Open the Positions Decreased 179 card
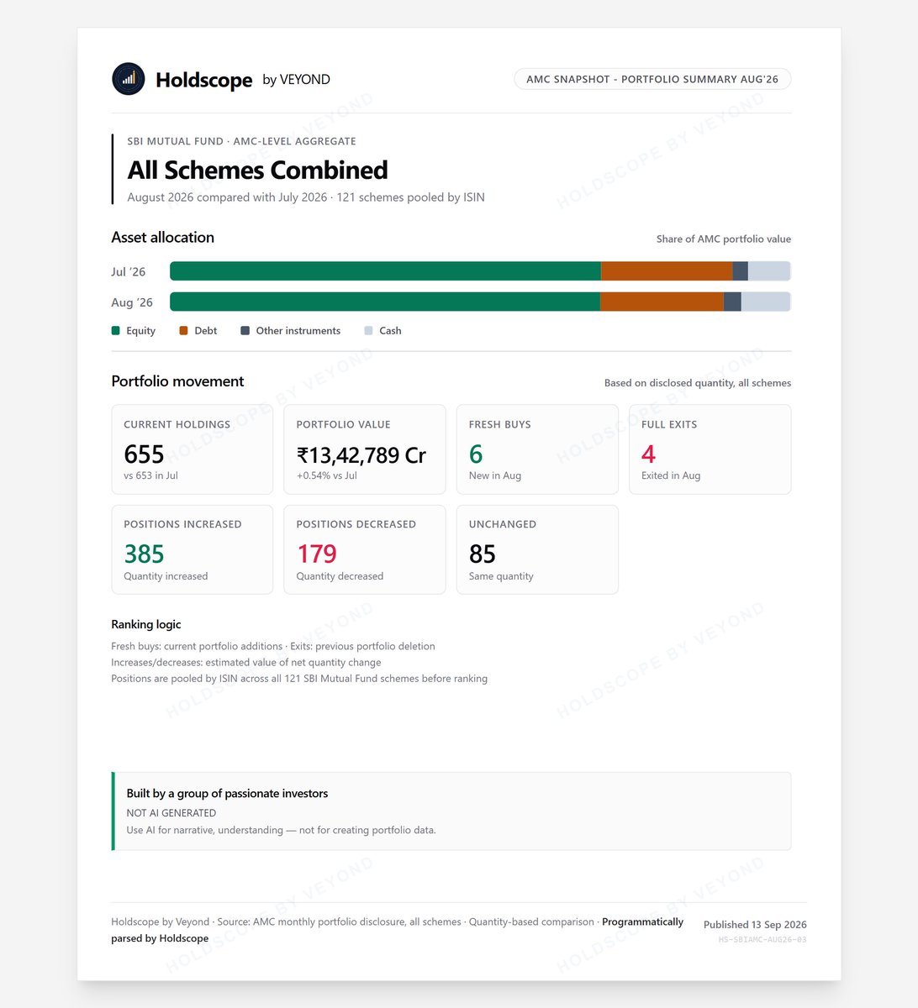This screenshot has height=1008, width=918. coord(365,549)
